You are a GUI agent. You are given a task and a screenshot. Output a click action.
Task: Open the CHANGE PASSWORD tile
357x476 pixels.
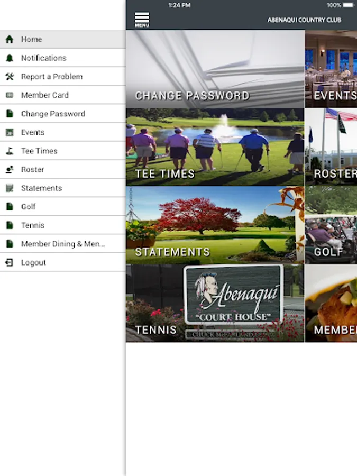215,69
